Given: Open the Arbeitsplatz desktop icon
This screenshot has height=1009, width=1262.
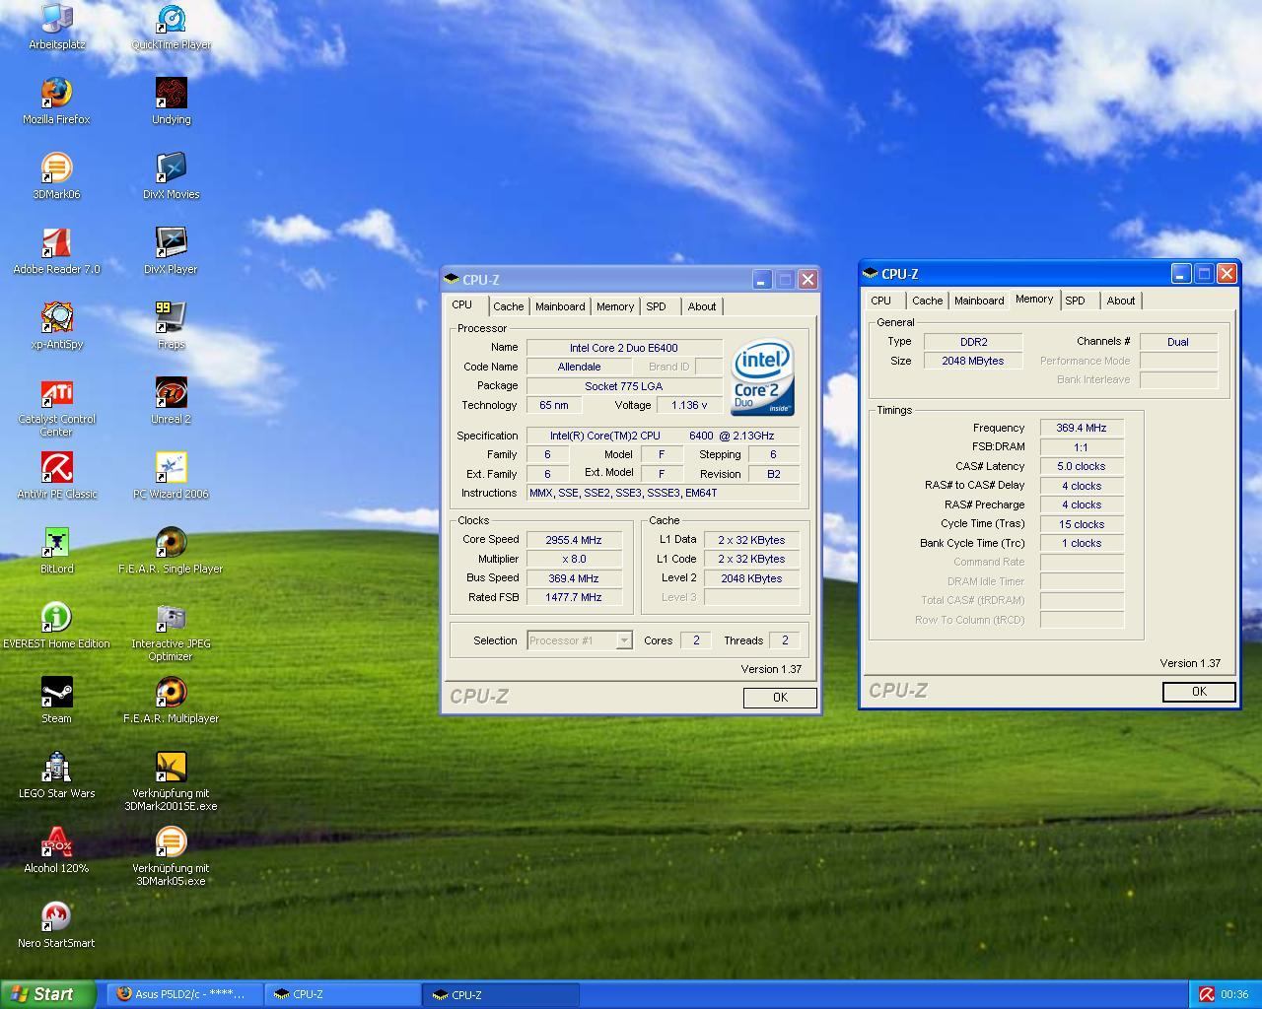Looking at the screenshot, I should (57, 20).
